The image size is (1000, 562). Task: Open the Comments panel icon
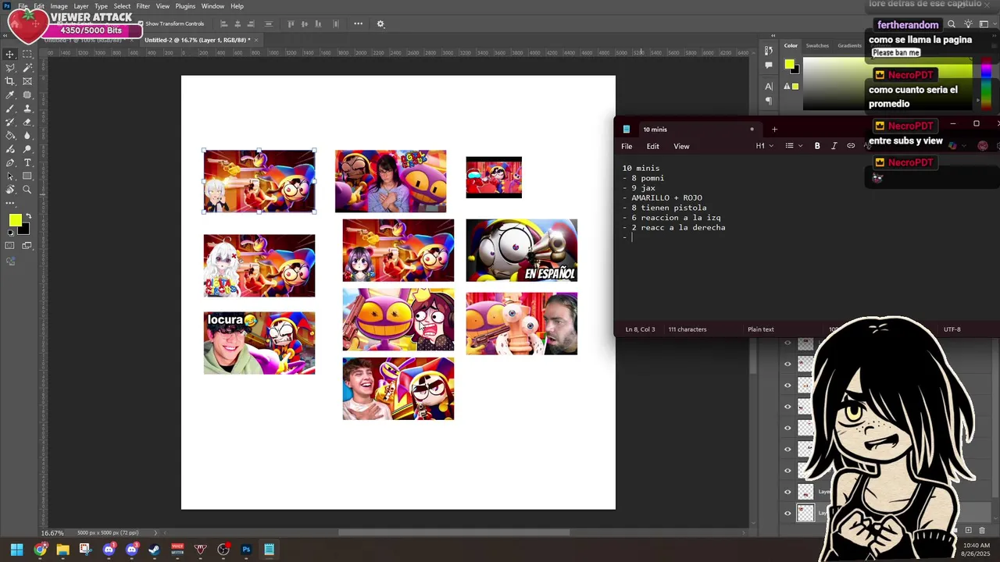coord(769,66)
